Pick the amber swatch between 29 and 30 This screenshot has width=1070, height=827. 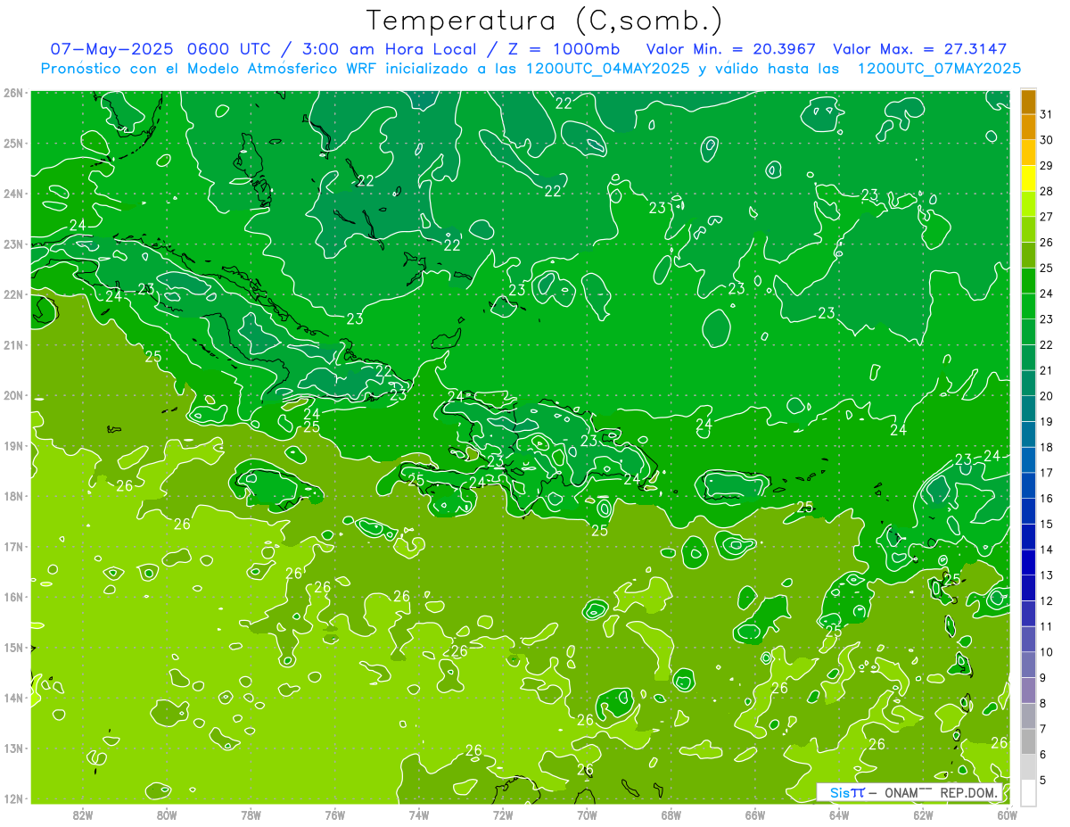point(1028,153)
